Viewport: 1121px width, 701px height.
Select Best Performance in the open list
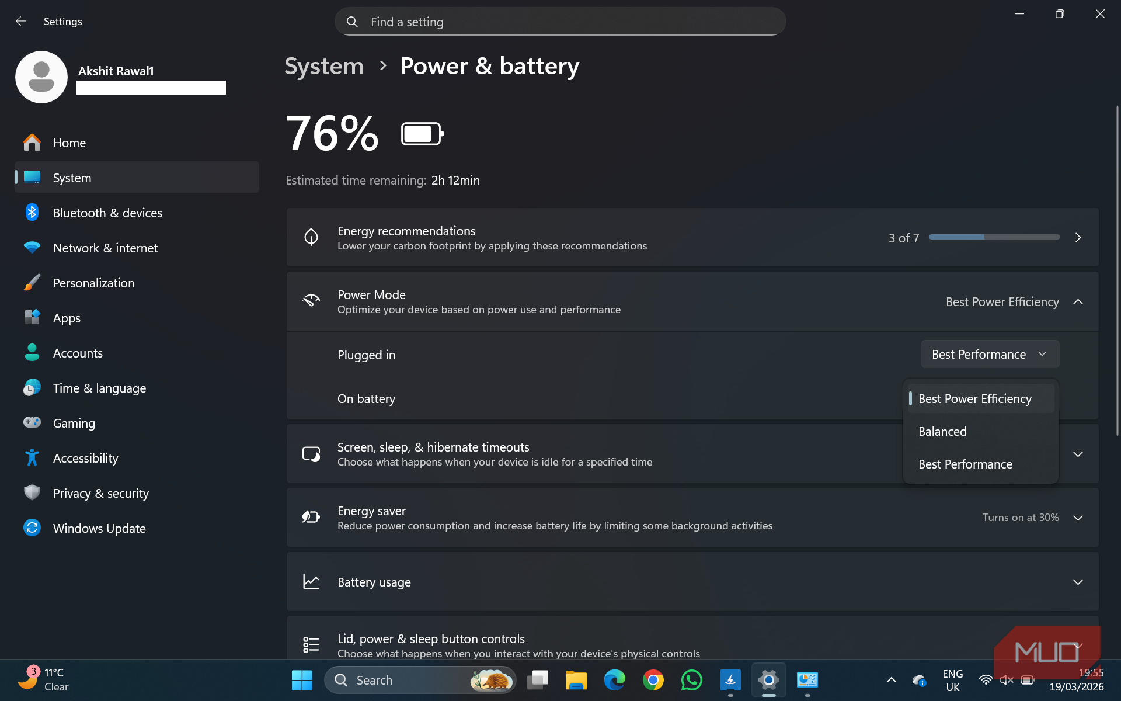(981, 464)
